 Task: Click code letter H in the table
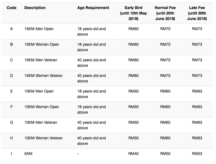pos(11,138)
